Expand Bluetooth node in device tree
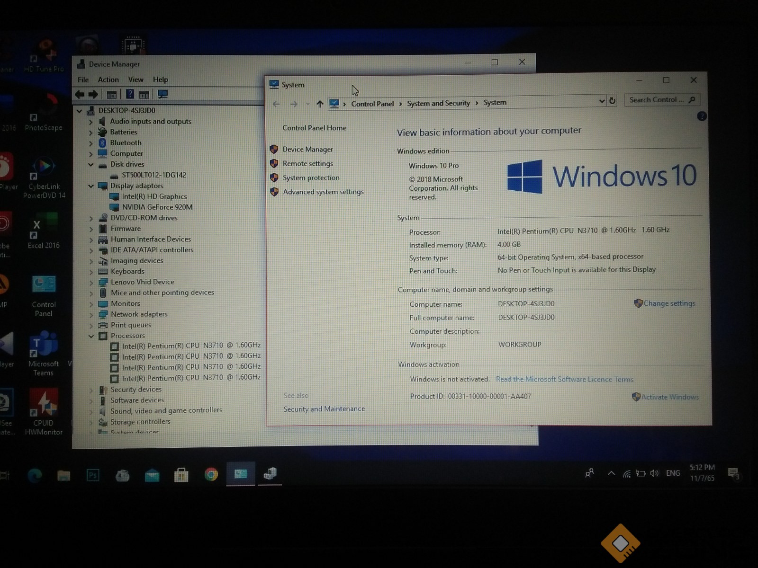Viewport: 758px width, 568px height. coord(91,143)
